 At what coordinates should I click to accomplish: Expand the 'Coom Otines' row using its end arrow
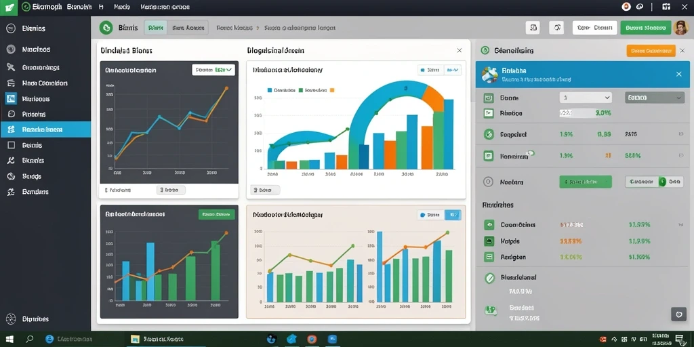coord(680,225)
